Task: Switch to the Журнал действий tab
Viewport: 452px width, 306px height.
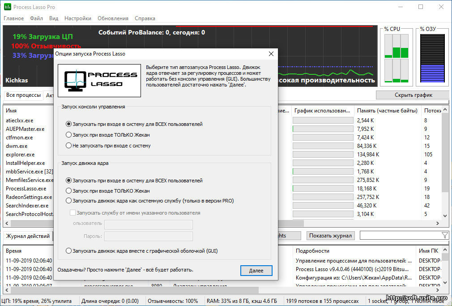Action: 28,236
